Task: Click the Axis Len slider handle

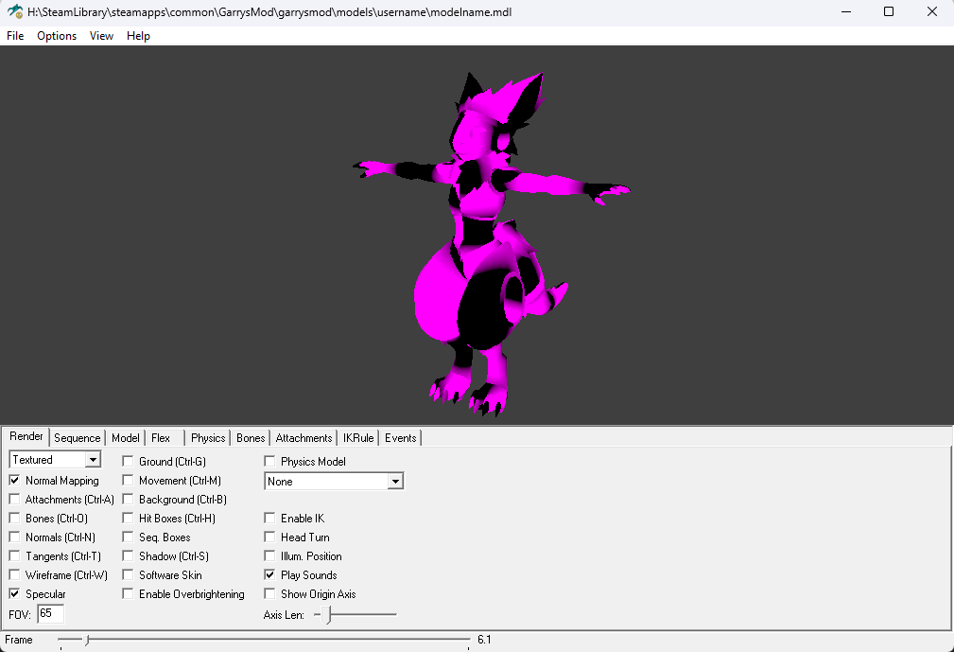Action: pyautogui.click(x=328, y=615)
